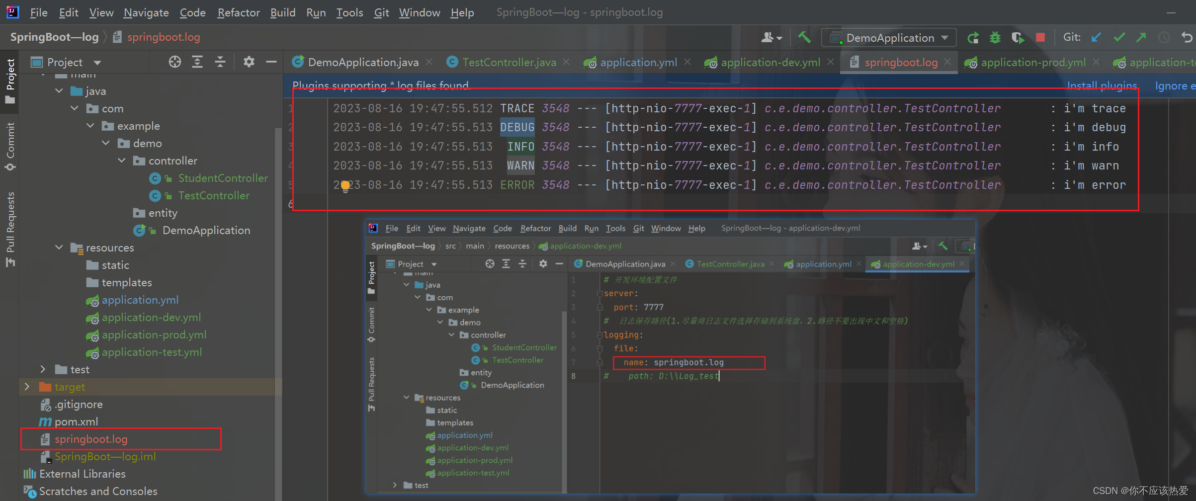Update project with blue Git arrow
The image size is (1196, 501).
(x=1096, y=38)
